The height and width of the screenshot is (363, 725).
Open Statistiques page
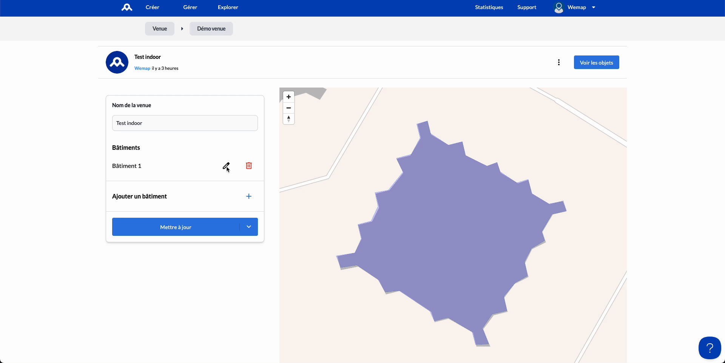tap(489, 7)
